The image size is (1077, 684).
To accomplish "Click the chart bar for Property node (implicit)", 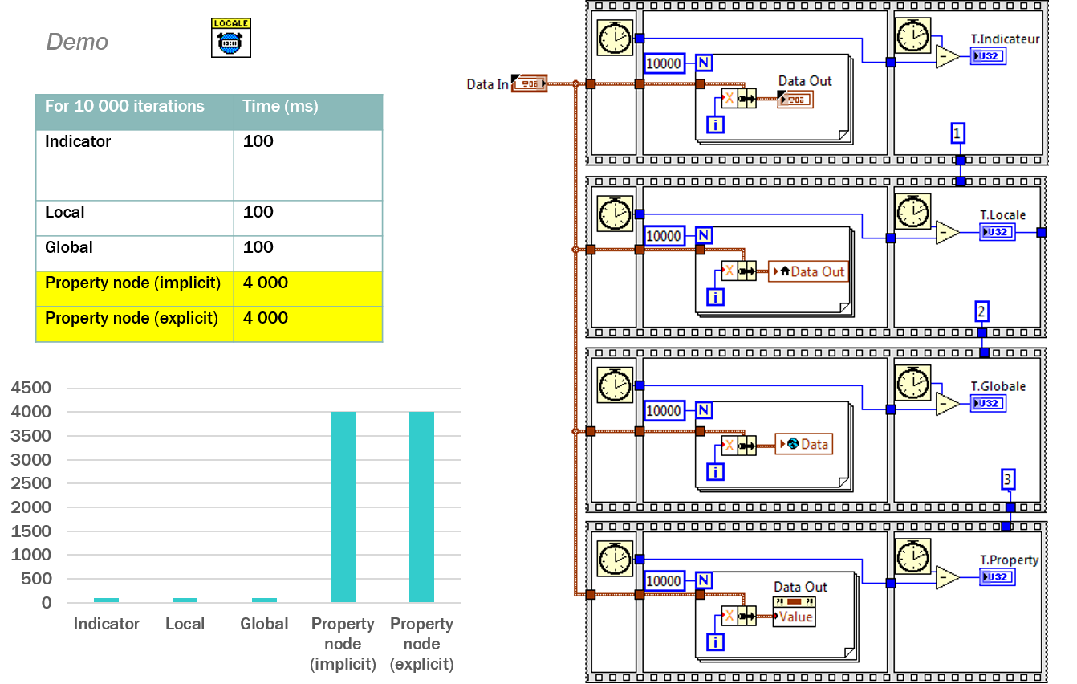I will point(343,507).
